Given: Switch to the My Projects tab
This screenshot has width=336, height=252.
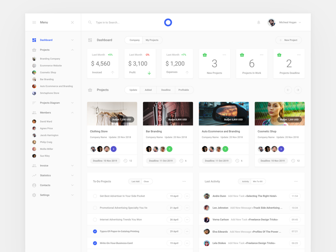Looking at the screenshot, I should pos(152,40).
